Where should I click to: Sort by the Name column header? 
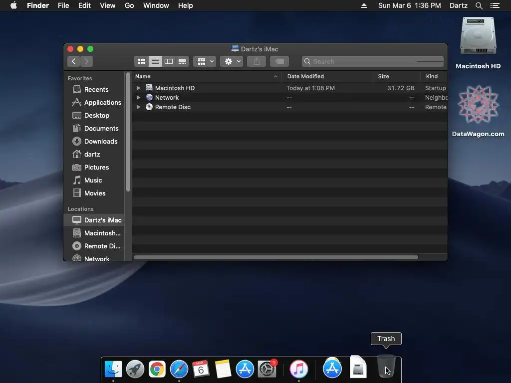207,76
